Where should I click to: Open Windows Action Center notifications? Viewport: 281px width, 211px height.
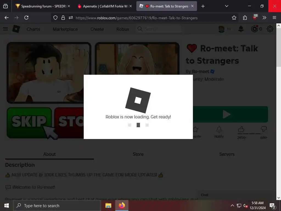pos(272,206)
